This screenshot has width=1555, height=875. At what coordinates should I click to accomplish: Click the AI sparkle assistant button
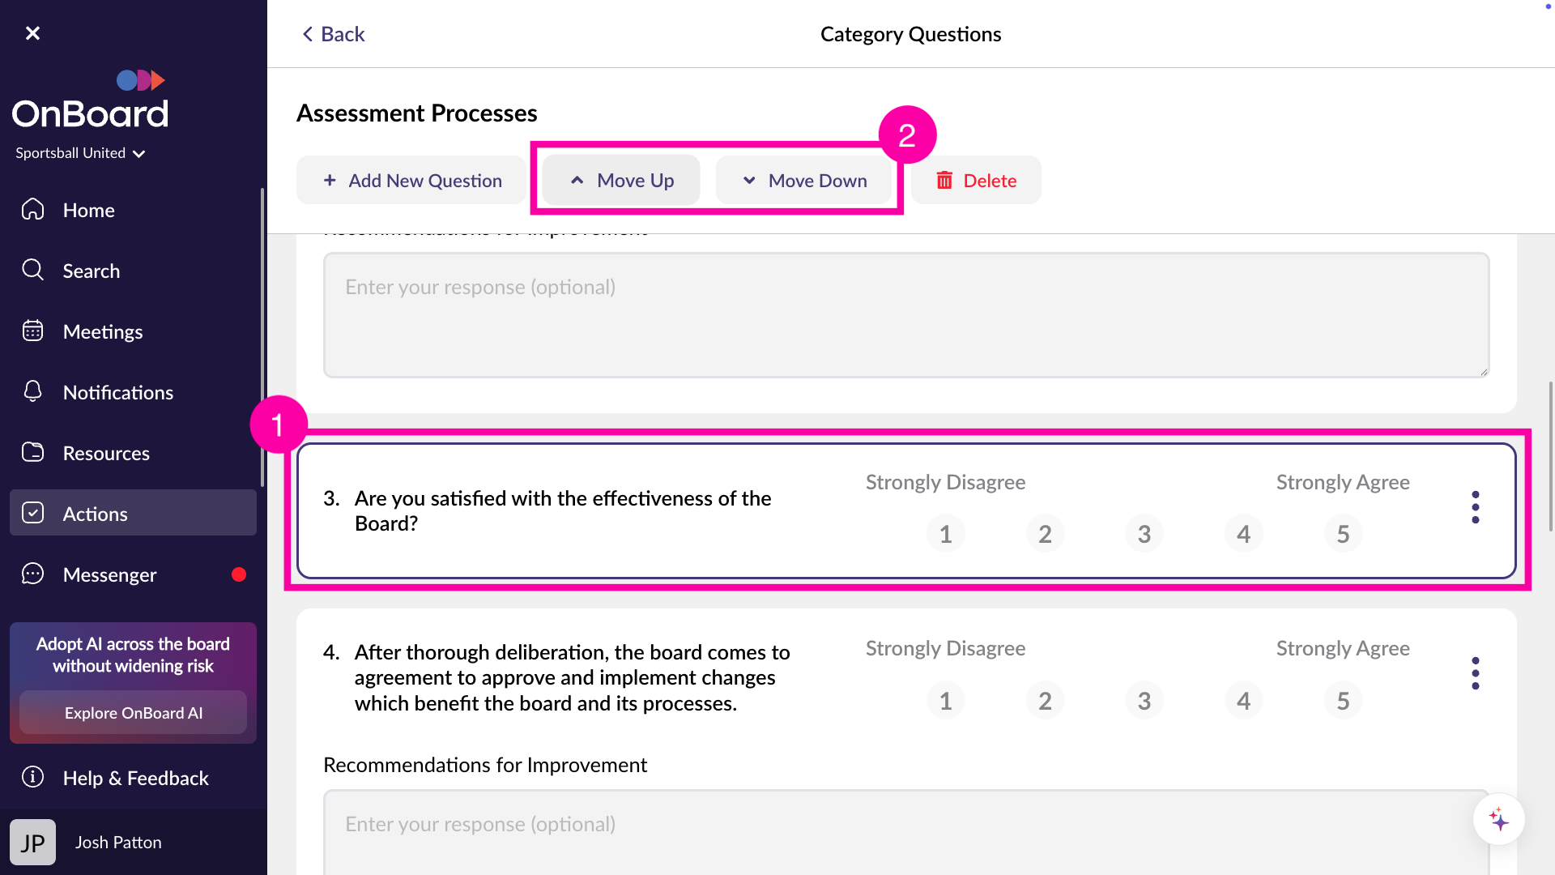1499,819
